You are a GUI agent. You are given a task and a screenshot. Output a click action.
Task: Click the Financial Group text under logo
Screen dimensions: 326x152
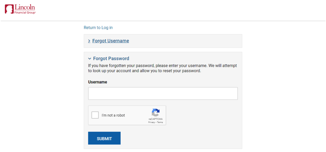click(25, 12)
